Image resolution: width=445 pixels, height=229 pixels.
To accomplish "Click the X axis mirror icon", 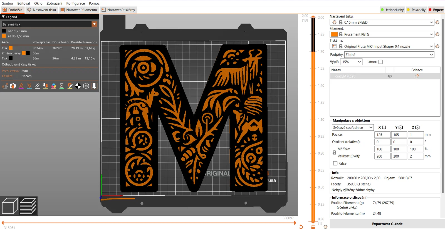I will pos(384,127).
